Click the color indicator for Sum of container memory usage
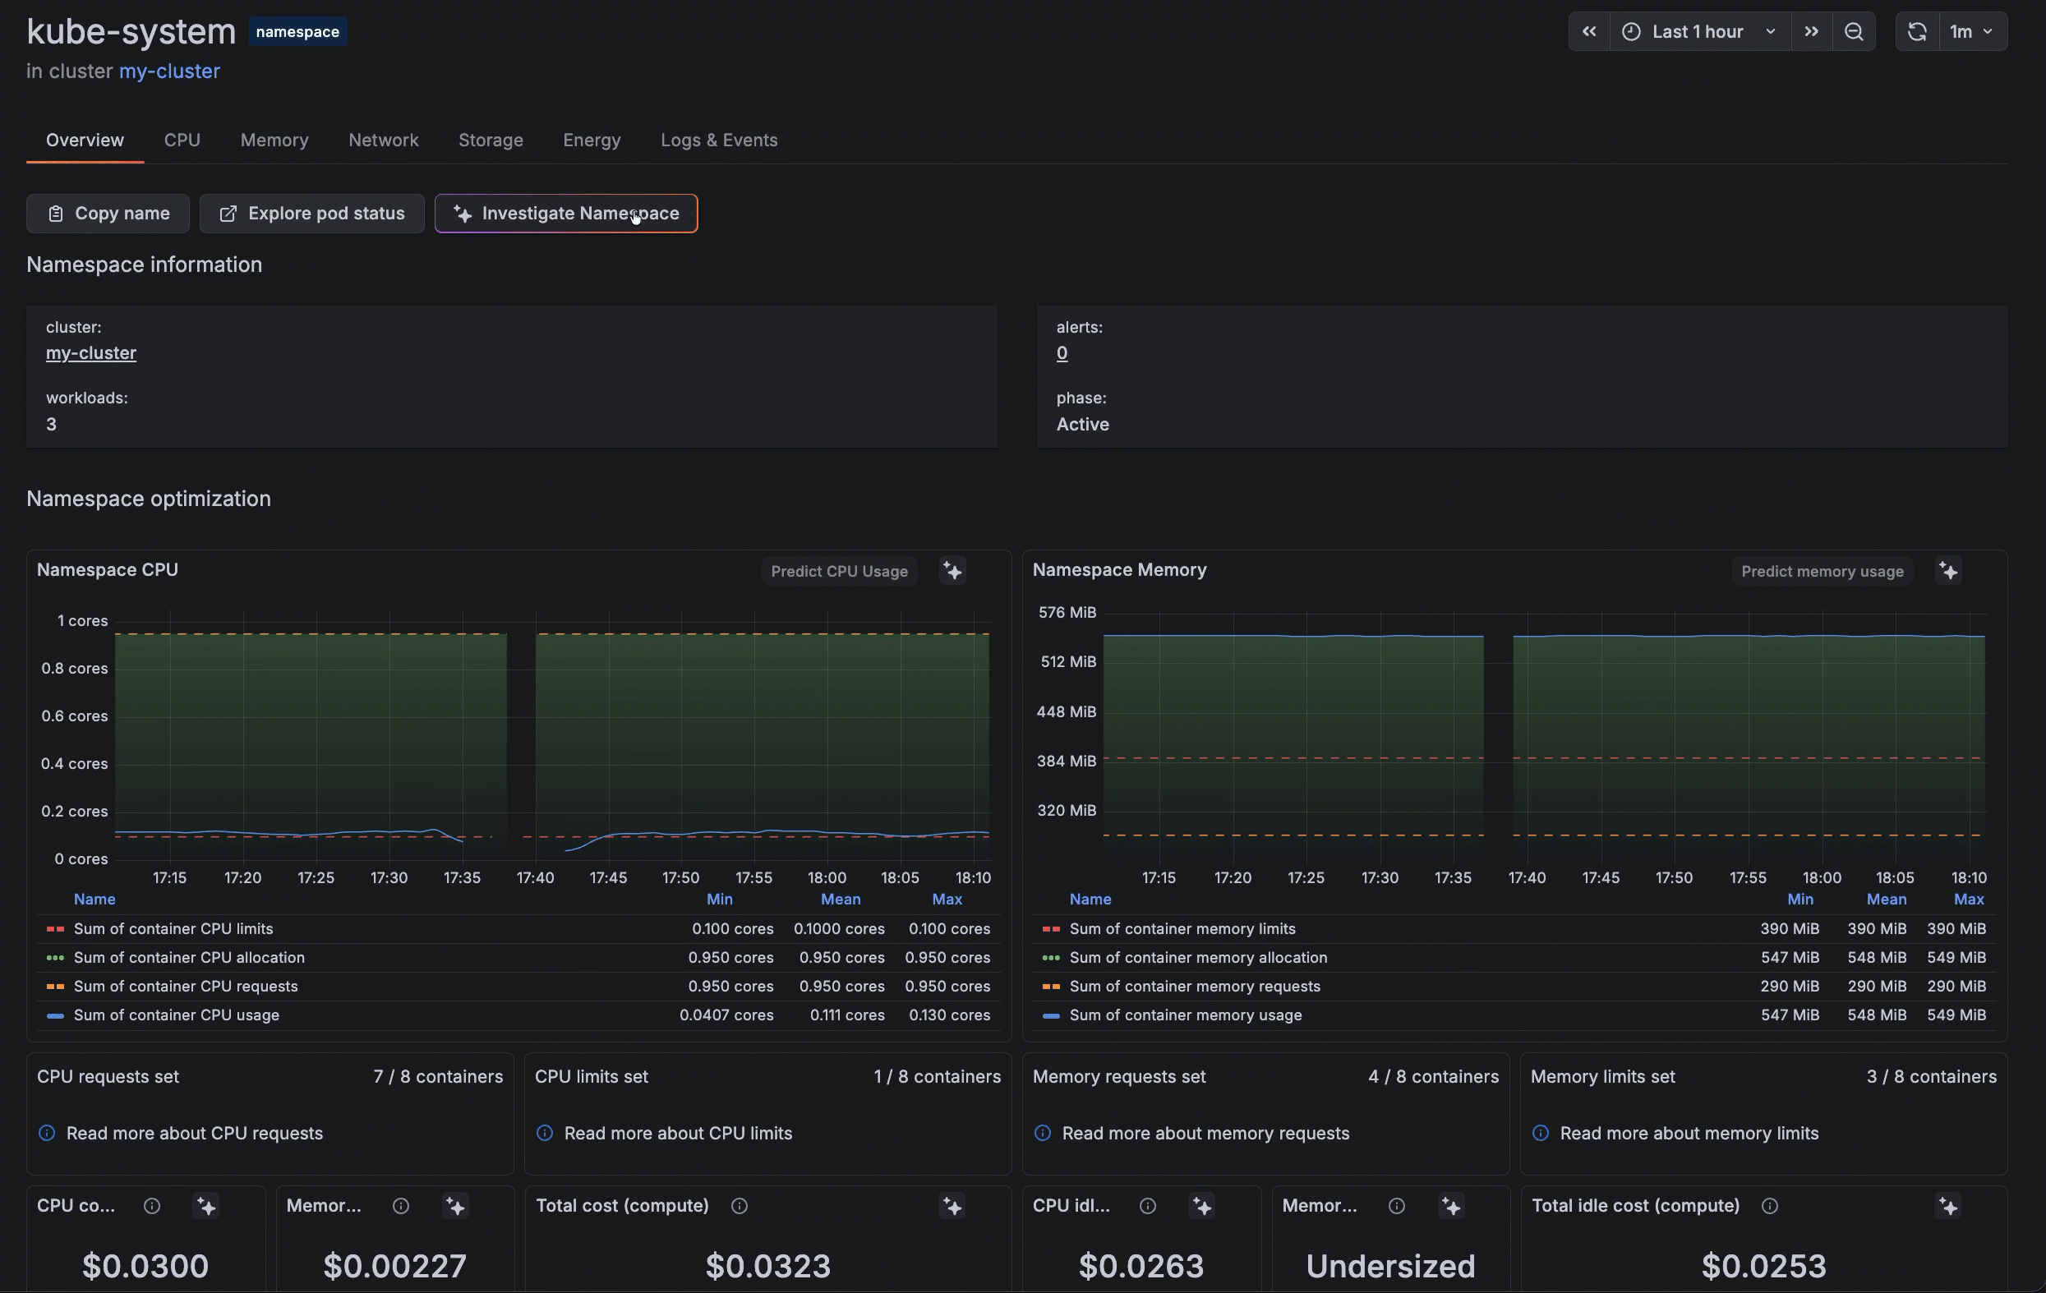 point(1050,1017)
